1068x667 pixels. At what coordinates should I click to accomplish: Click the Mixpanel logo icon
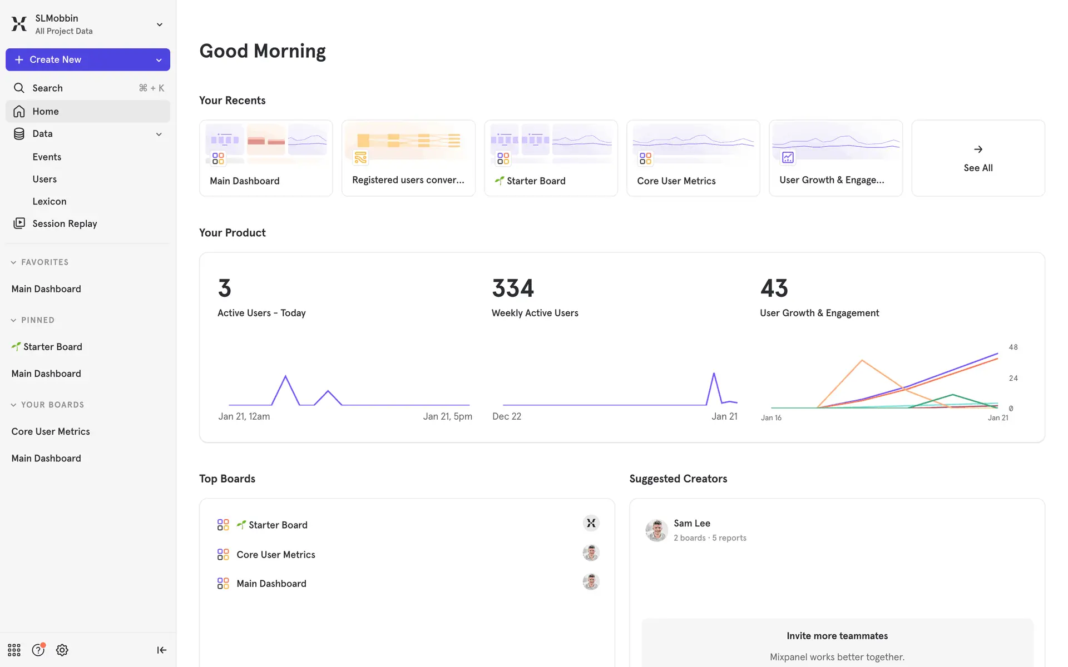coord(19,24)
